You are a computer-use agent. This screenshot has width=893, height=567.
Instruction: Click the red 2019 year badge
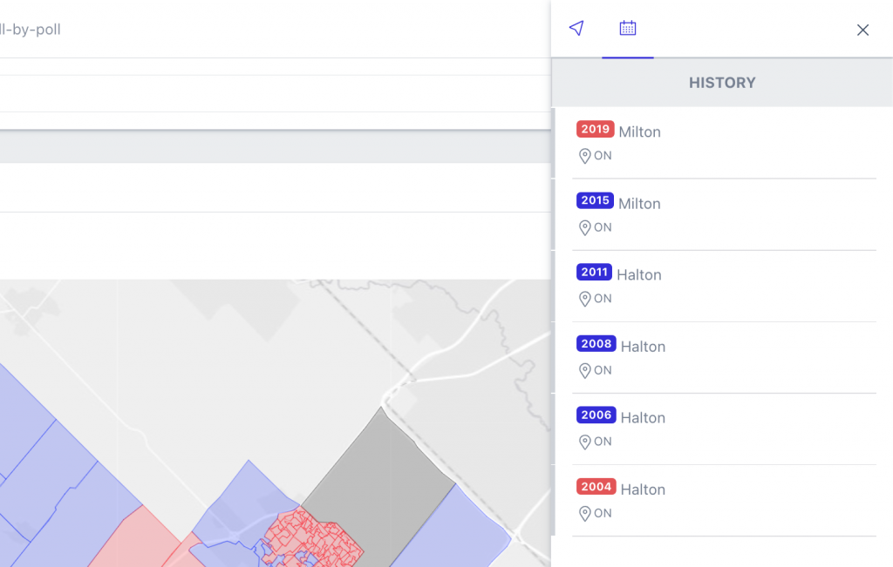pyautogui.click(x=596, y=130)
